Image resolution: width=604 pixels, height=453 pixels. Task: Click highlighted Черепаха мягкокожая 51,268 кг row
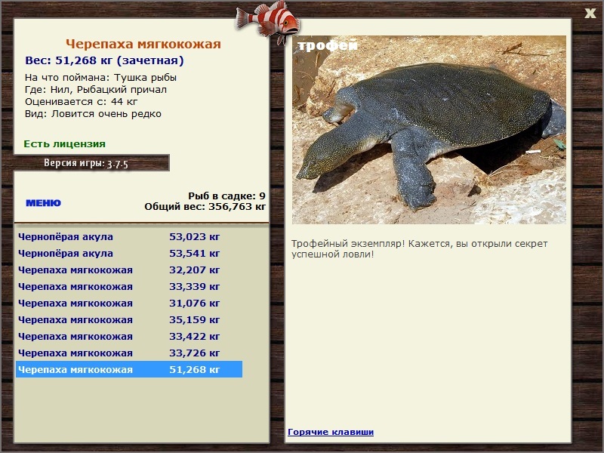[x=129, y=369]
